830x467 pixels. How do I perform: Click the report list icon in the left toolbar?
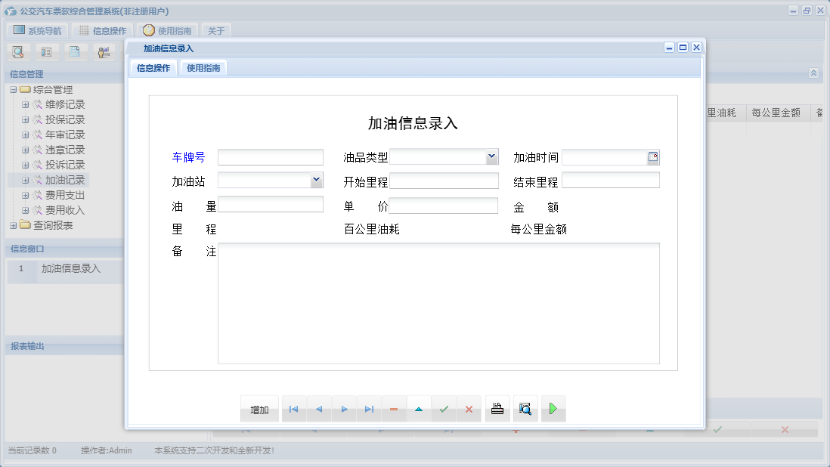click(x=46, y=51)
